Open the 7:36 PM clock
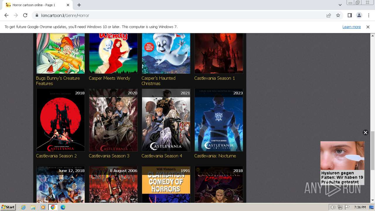375x211 pixels. pos(360,207)
